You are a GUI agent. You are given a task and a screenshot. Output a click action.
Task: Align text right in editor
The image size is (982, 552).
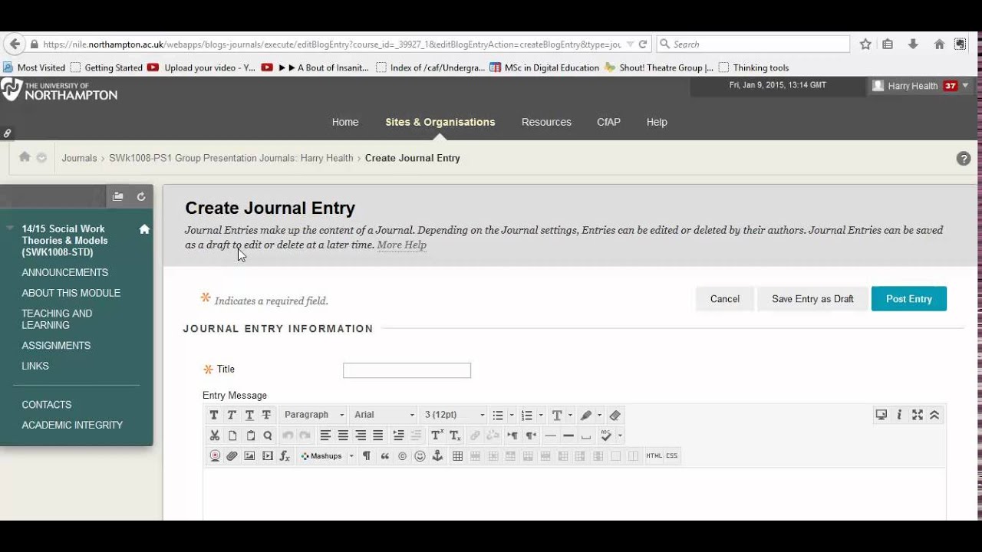[x=361, y=435]
